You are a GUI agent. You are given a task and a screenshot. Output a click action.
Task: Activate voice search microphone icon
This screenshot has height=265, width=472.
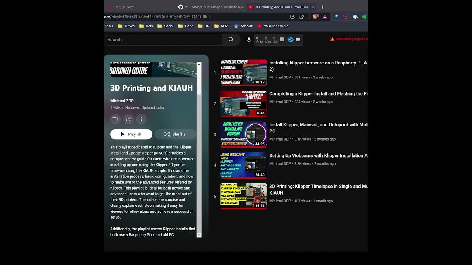(x=249, y=40)
